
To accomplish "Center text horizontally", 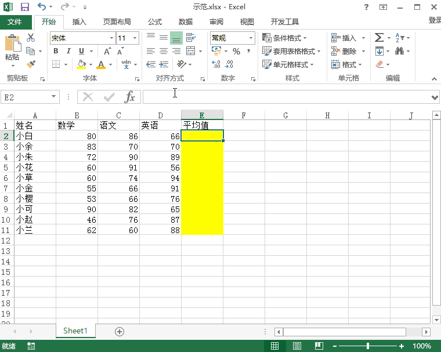I will (x=164, y=51).
